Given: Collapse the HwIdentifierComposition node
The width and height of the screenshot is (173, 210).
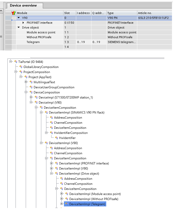Looking at the screenshot, I should [x=46, y=133].
